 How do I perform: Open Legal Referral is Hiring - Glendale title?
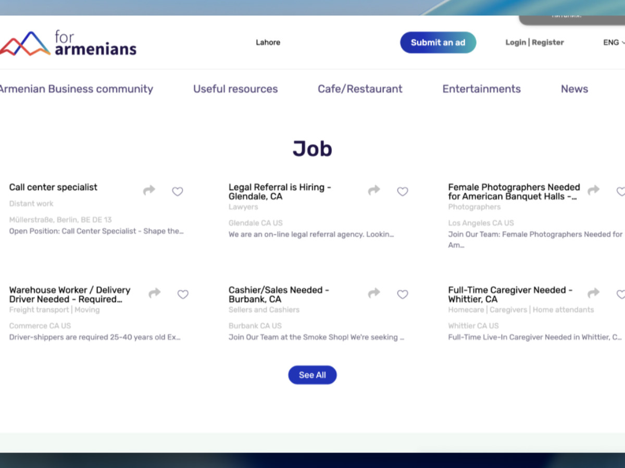280,192
